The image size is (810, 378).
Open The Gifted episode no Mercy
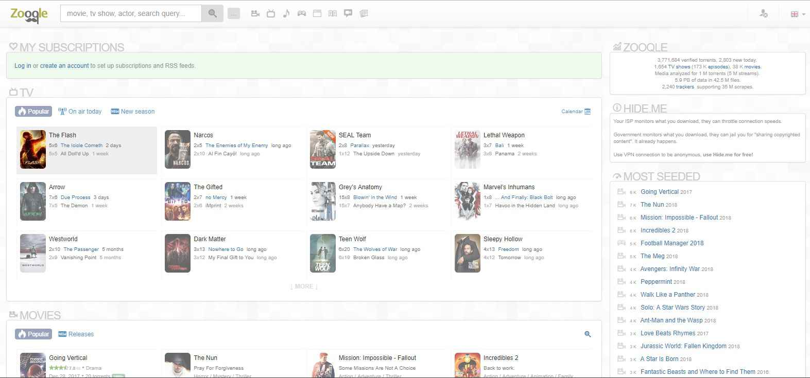216,197
